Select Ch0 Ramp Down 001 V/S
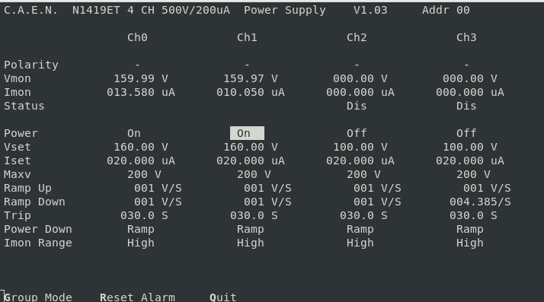This screenshot has width=544, height=302. 158,202
